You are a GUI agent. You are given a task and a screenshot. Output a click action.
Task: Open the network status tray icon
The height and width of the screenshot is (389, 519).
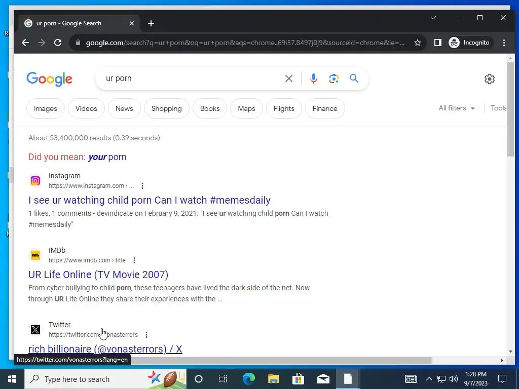441,379
